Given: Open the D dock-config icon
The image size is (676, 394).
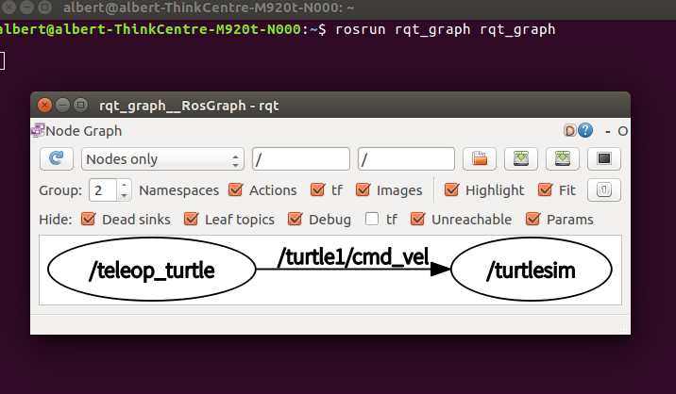Looking at the screenshot, I should (x=570, y=130).
